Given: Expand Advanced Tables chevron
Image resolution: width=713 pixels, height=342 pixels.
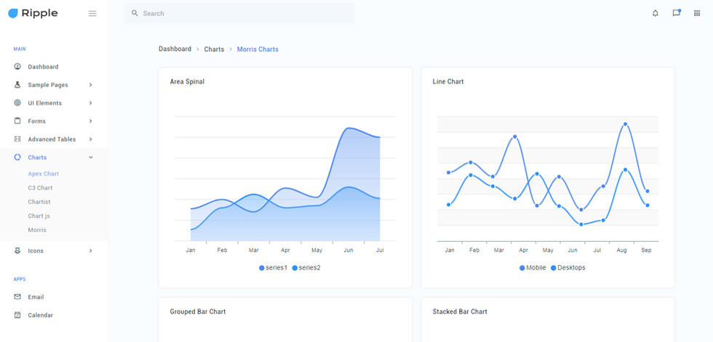Looking at the screenshot, I should [90, 139].
